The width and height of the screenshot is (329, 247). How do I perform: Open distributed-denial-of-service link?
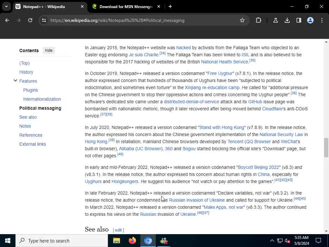coord(191,102)
